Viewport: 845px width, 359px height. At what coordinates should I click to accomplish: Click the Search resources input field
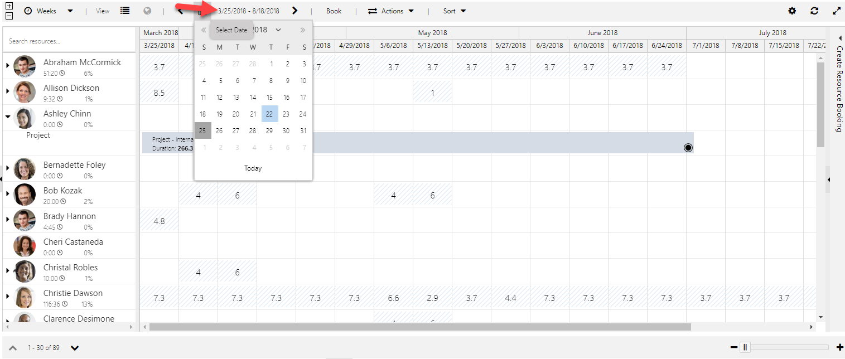click(69, 41)
